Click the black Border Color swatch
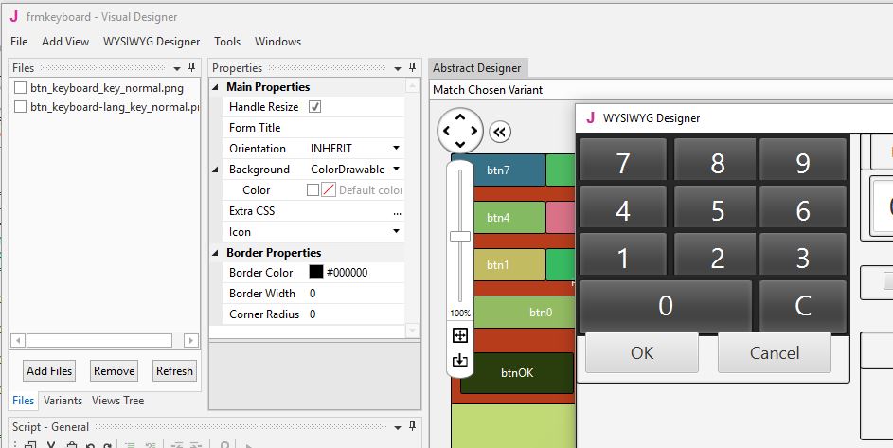The height and width of the screenshot is (448, 893). (316, 273)
